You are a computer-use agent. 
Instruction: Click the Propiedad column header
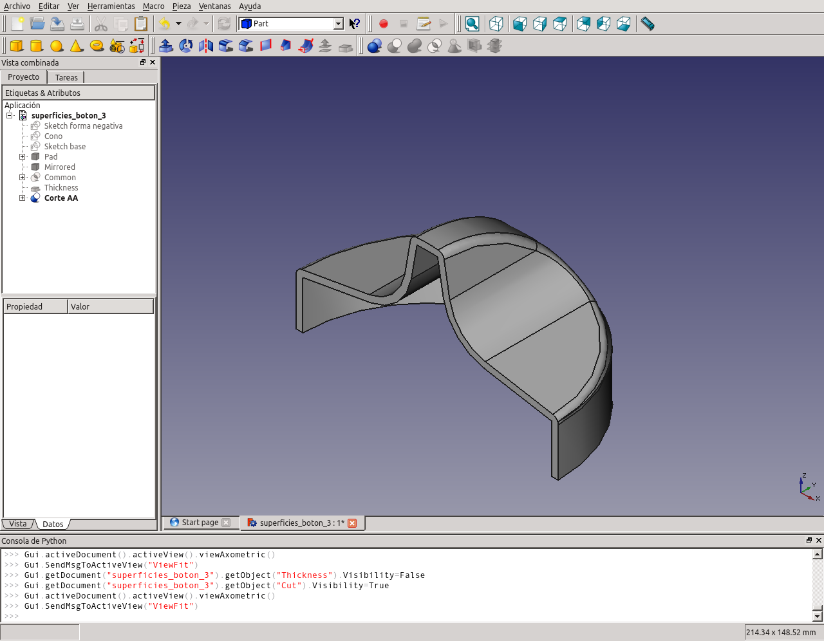click(x=35, y=306)
